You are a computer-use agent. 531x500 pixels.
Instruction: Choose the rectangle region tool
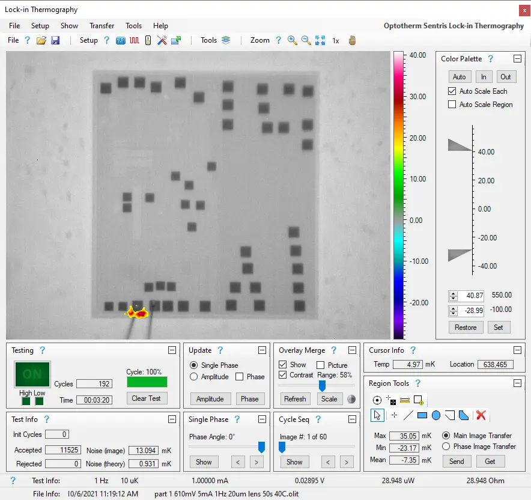coord(422,415)
